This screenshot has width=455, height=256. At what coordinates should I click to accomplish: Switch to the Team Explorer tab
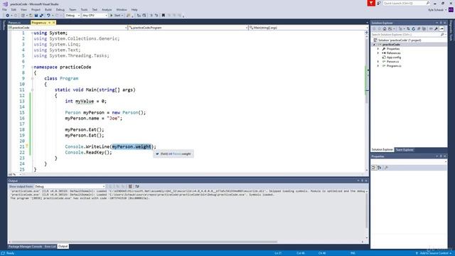(405, 150)
